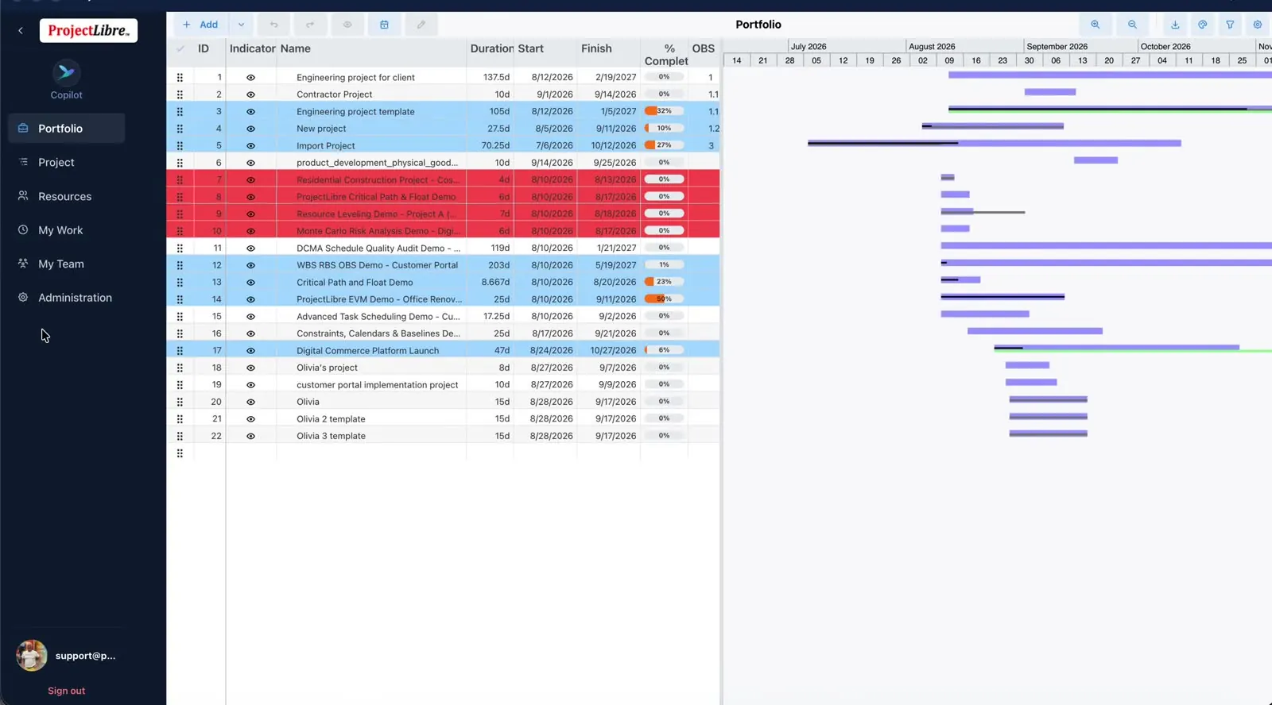
Task: Click the undo toolbar icon
Action: pos(273,25)
